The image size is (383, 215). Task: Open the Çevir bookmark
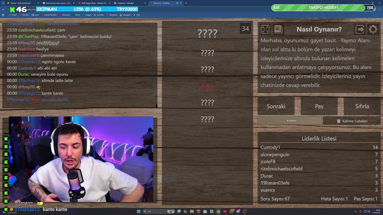[x=36, y=15]
